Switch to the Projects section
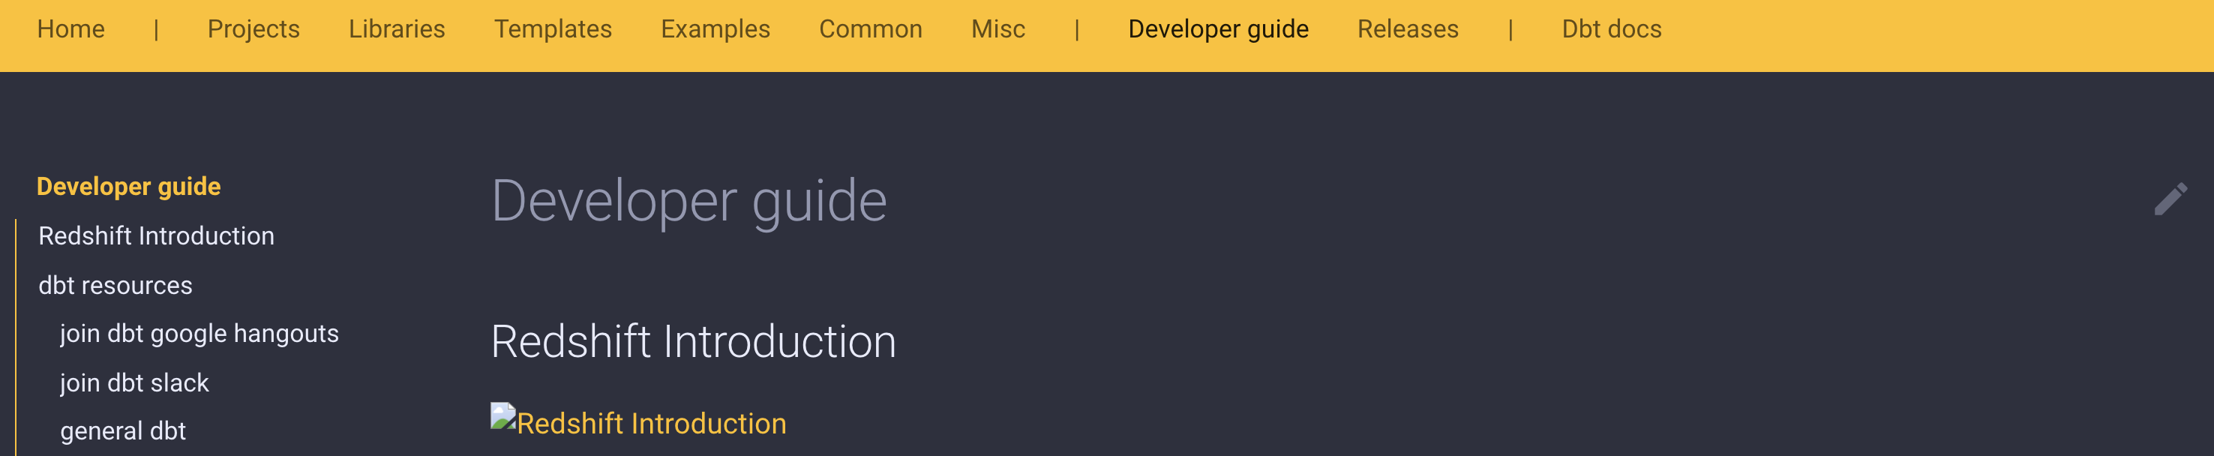 [x=253, y=28]
